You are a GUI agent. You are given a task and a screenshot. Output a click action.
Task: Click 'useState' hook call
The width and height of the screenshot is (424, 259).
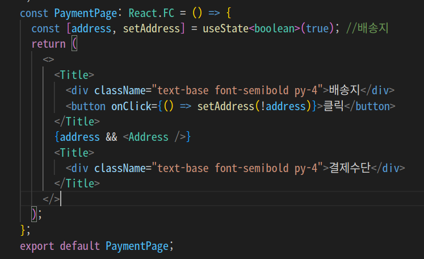[225, 29]
